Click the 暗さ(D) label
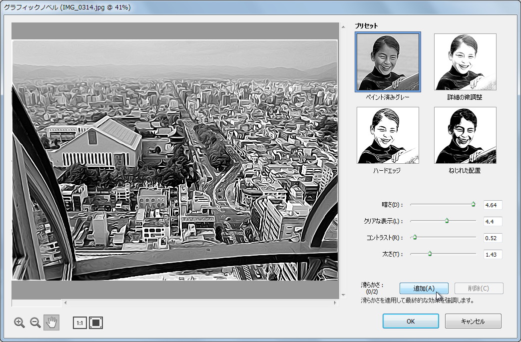This screenshot has width=521, height=342. point(392,205)
